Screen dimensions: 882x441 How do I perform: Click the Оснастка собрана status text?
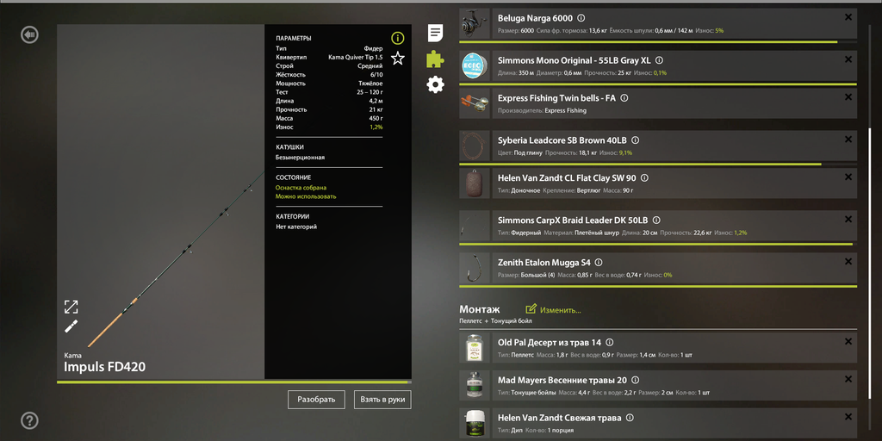tap(301, 188)
